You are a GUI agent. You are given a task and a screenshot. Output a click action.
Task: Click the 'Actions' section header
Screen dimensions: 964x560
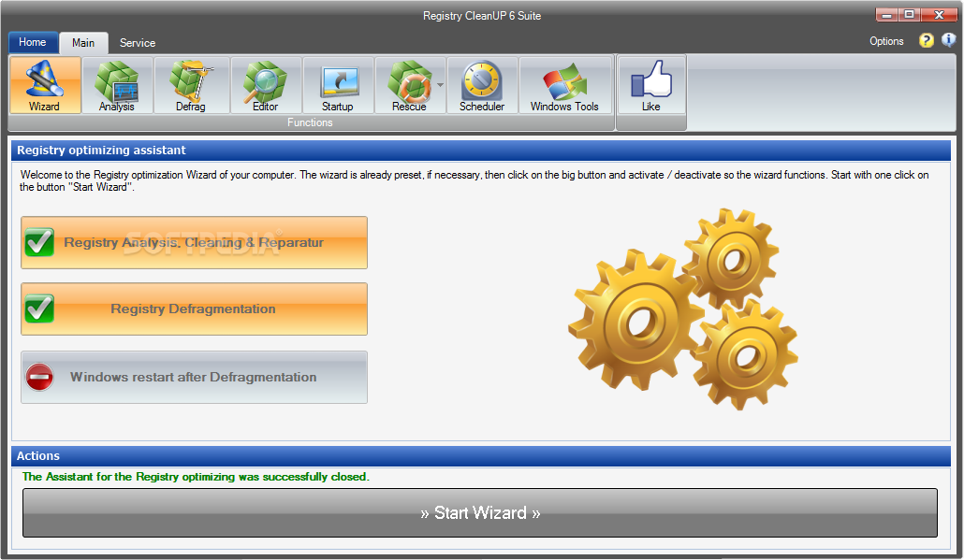coord(481,456)
